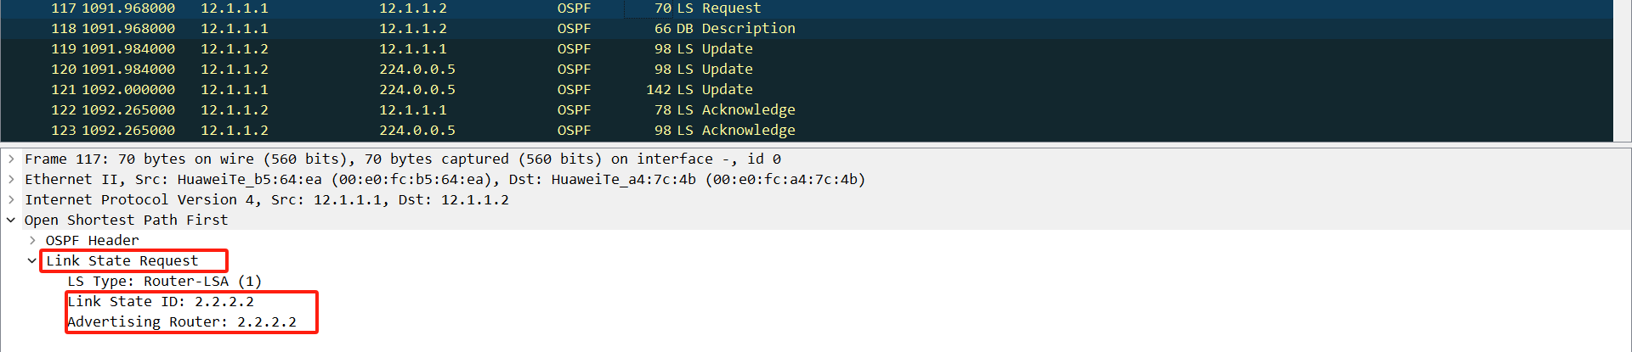Expand the OSPF Header subtree
1632x352 pixels.
point(32,240)
